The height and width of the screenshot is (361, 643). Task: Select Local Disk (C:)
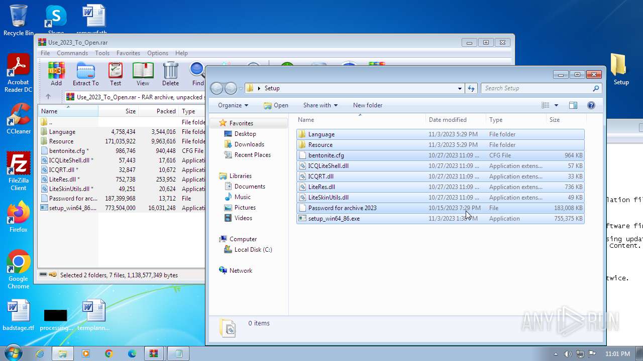(x=253, y=250)
